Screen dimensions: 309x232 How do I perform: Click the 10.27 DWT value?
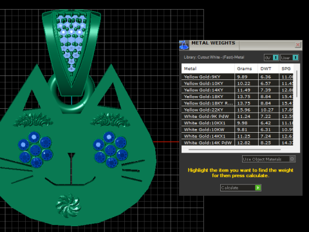[267, 110]
